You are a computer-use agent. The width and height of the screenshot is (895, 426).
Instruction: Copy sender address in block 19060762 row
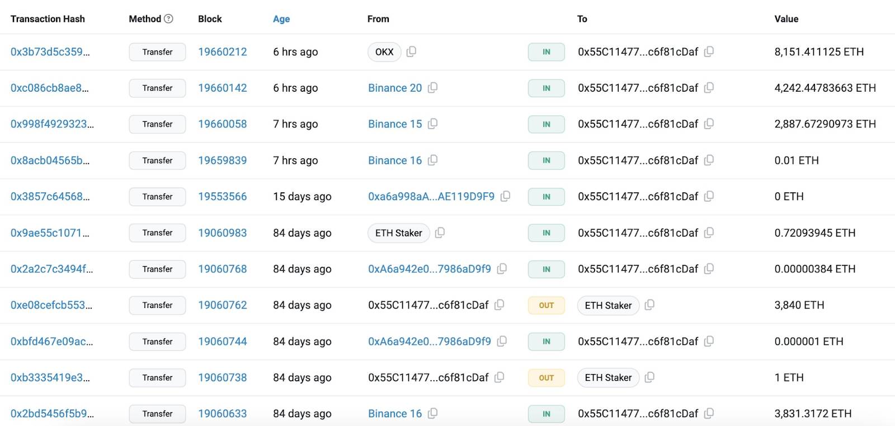pos(500,305)
